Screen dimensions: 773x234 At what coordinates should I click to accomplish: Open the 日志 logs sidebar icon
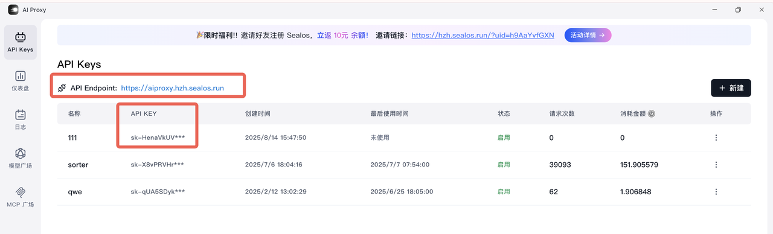pos(20,119)
